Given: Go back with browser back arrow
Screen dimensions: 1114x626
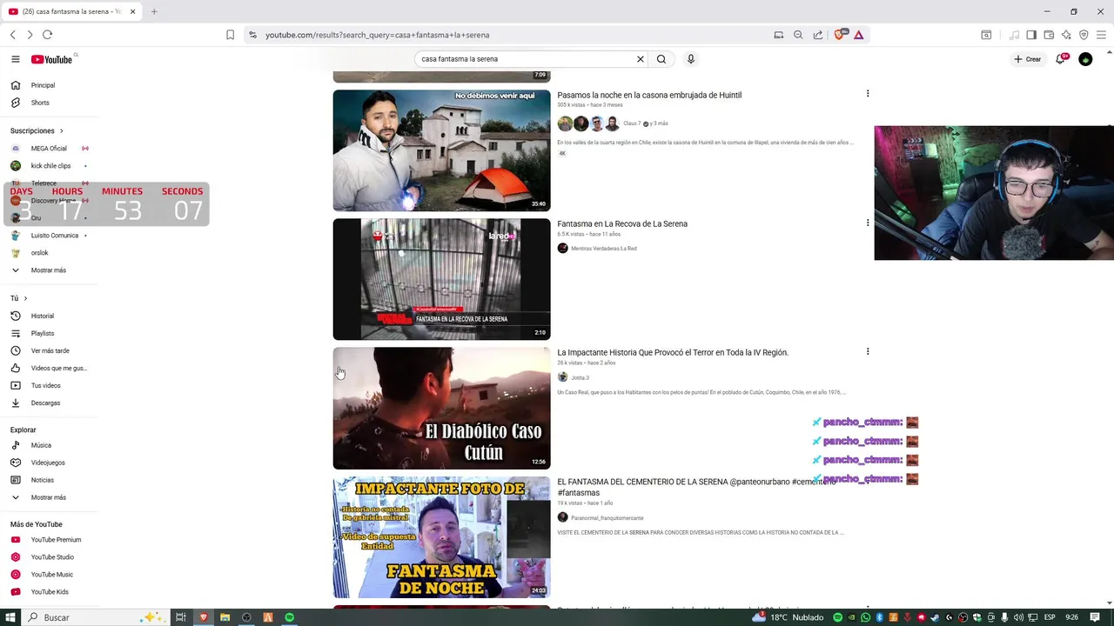Looking at the screenshot, I should (x=13, y=35).
